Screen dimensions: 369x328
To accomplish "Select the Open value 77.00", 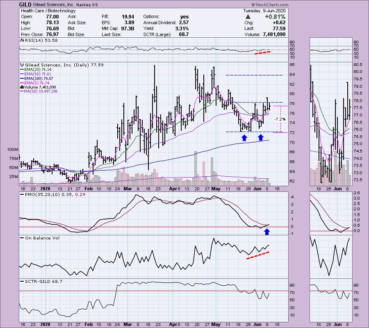I will pos(52,17).
